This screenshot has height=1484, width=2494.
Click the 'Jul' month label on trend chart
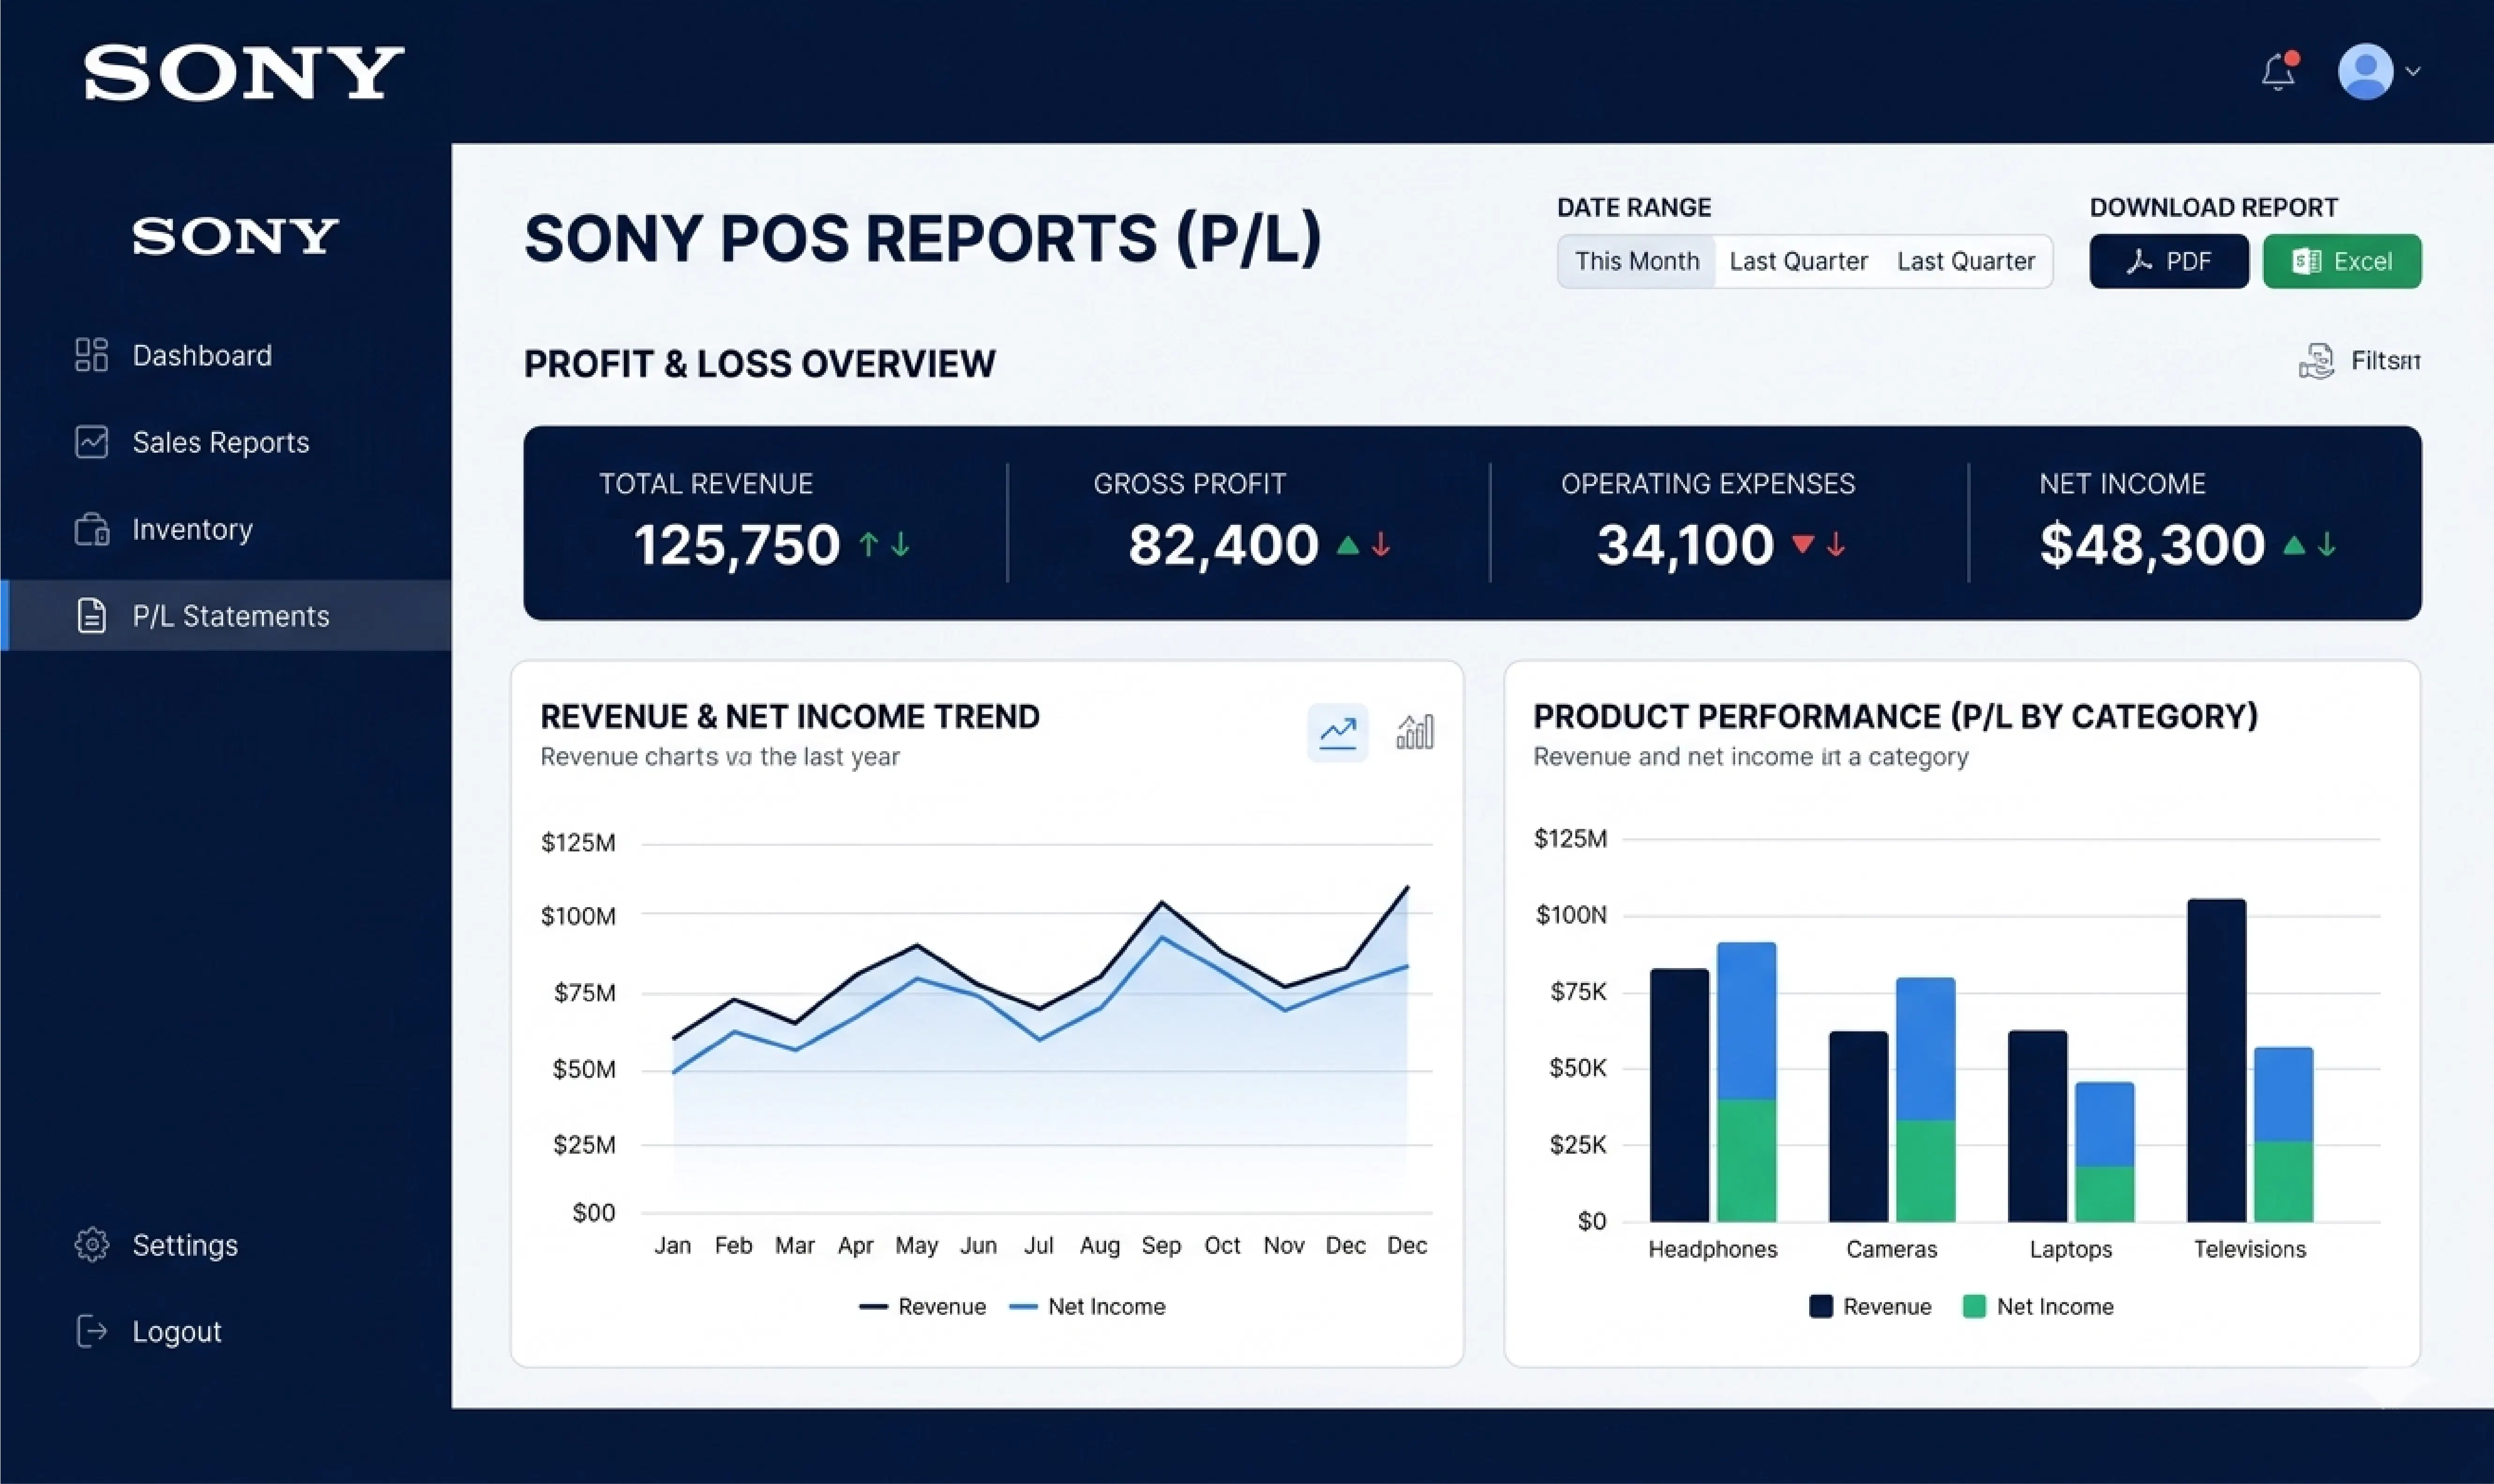pos(1038,1246)
